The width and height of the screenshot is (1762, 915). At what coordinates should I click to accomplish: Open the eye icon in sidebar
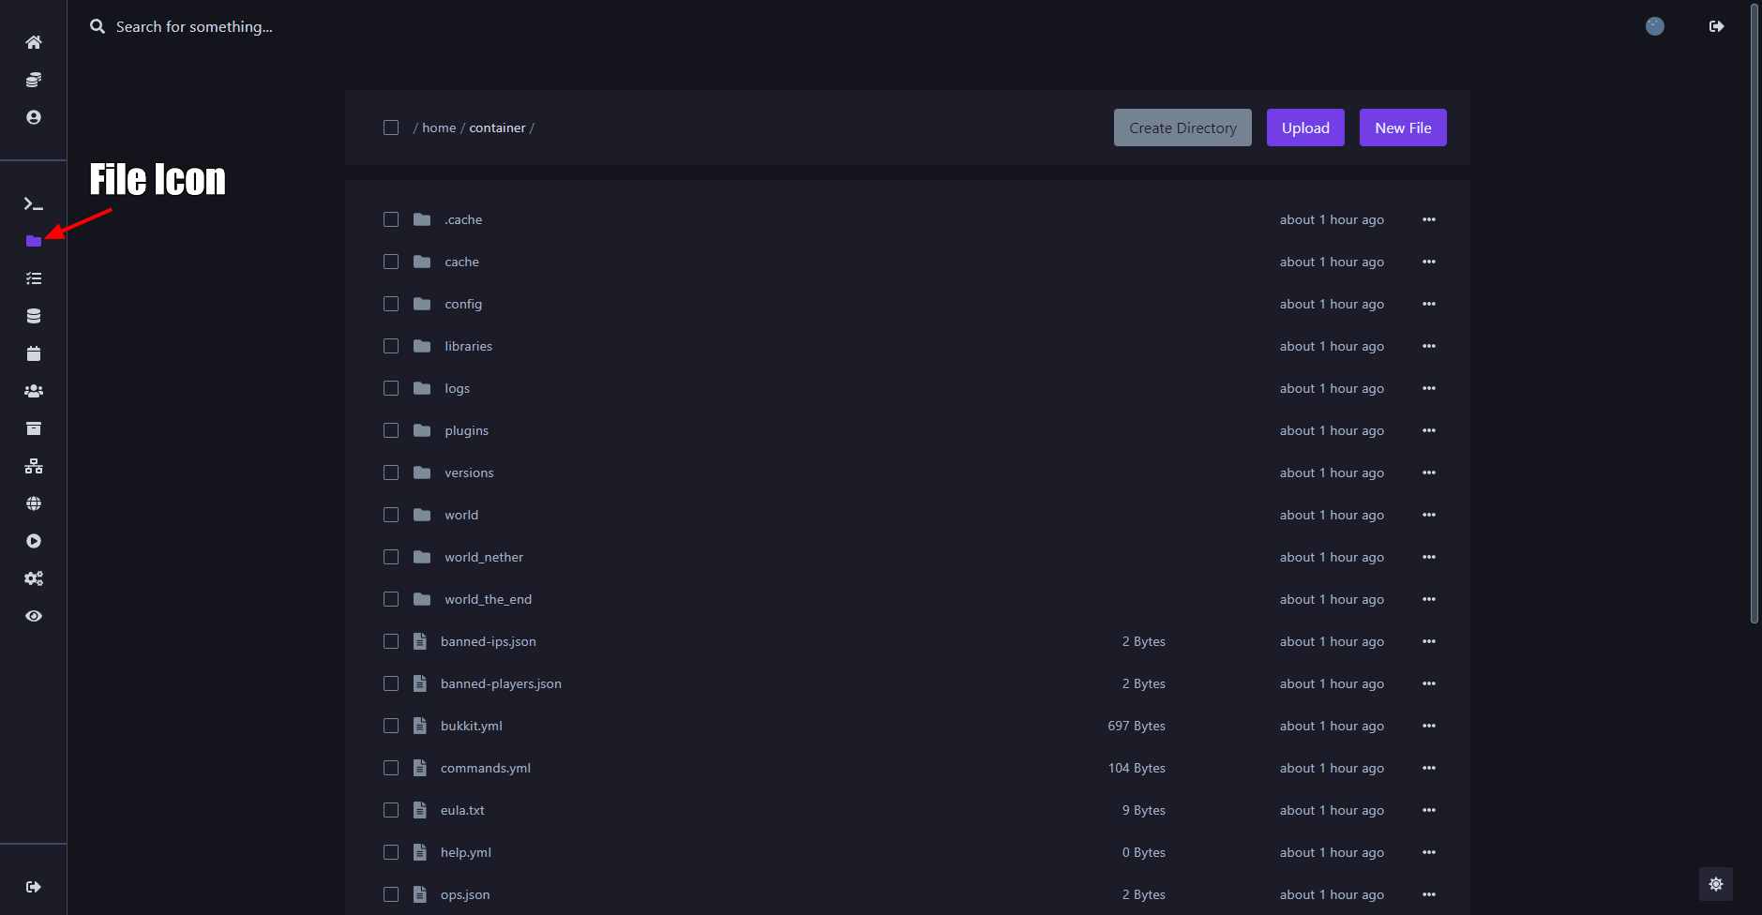(34, 616)
